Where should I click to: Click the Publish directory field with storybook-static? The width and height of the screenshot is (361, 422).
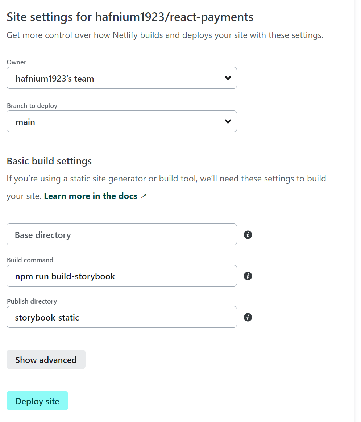click(121, 317)
